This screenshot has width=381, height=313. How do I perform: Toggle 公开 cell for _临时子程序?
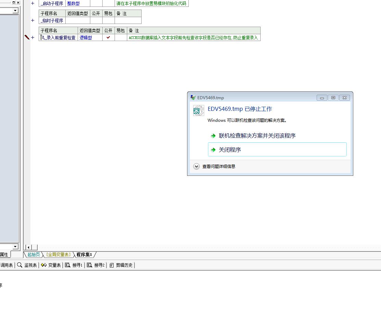[96, 21]
